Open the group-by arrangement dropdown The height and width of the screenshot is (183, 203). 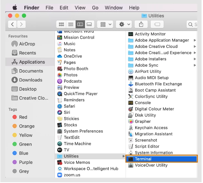tap(105, 24)
